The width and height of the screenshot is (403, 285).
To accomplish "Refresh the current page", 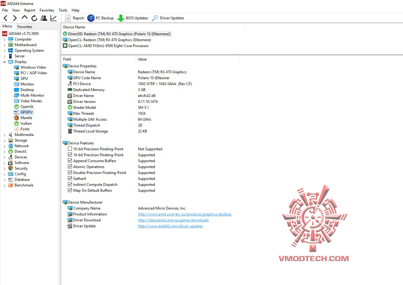I will (34, 18).
